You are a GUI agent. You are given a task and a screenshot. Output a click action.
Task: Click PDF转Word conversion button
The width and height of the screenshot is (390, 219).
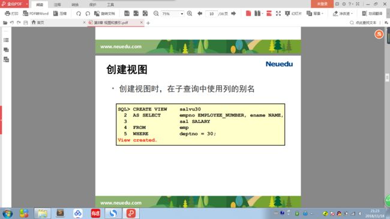[35, 13]
